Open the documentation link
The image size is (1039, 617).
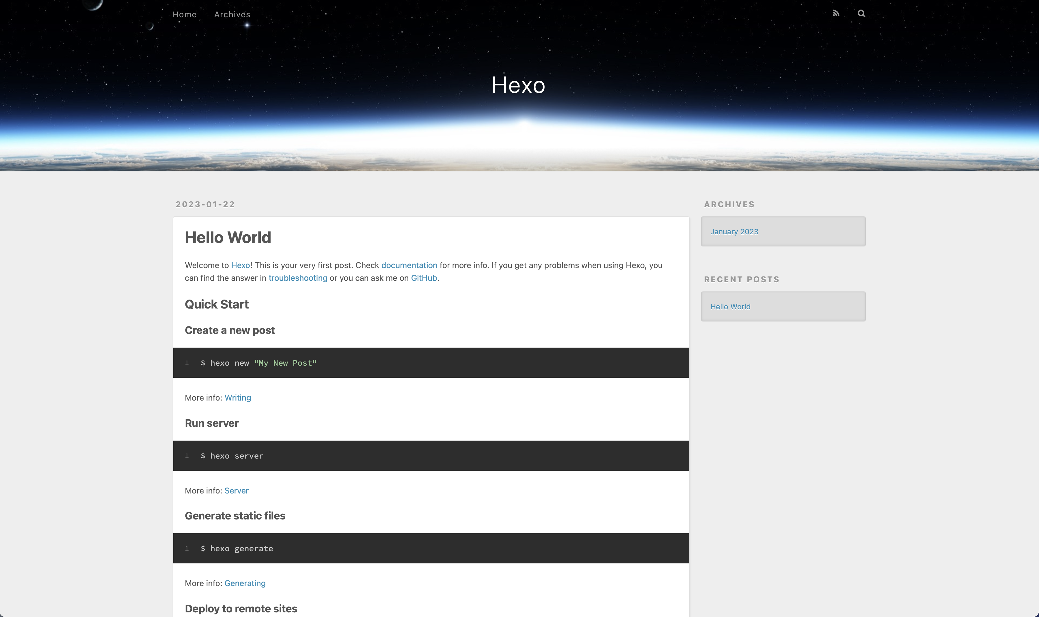409,265
